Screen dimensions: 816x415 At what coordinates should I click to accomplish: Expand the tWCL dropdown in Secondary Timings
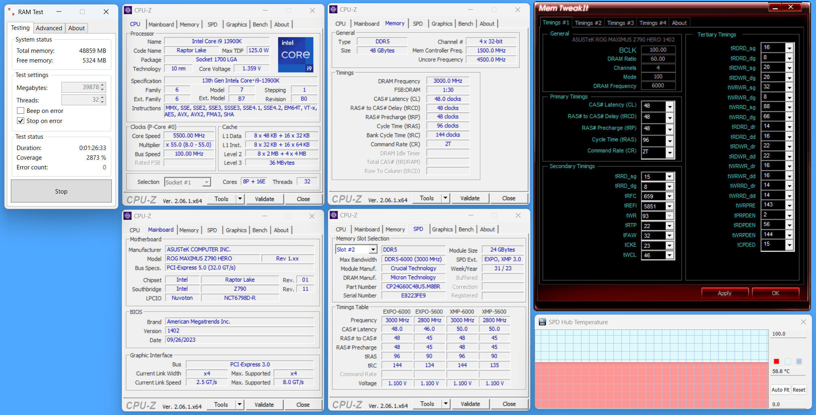pos(670,255)
